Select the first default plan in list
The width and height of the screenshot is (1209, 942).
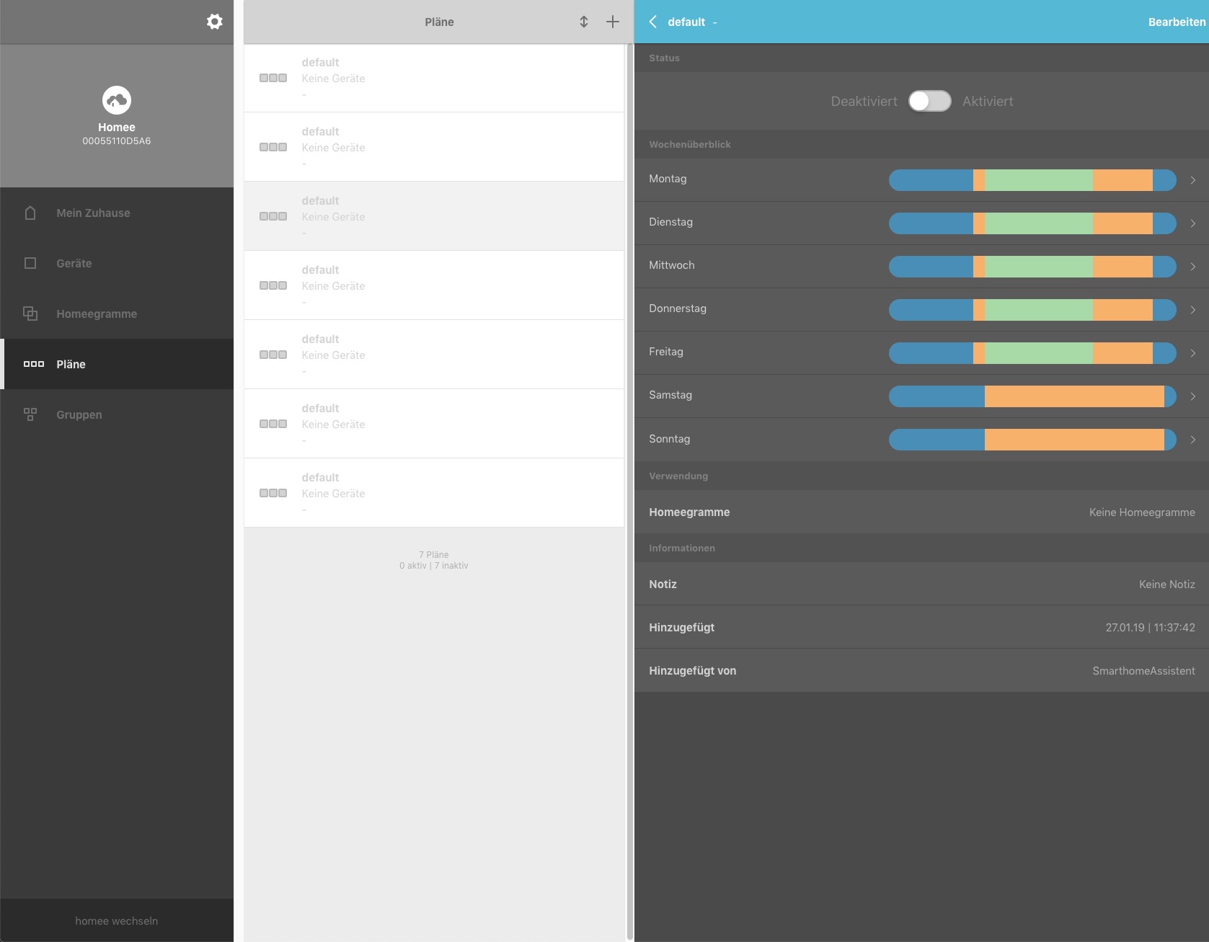[x=433, y=78]
